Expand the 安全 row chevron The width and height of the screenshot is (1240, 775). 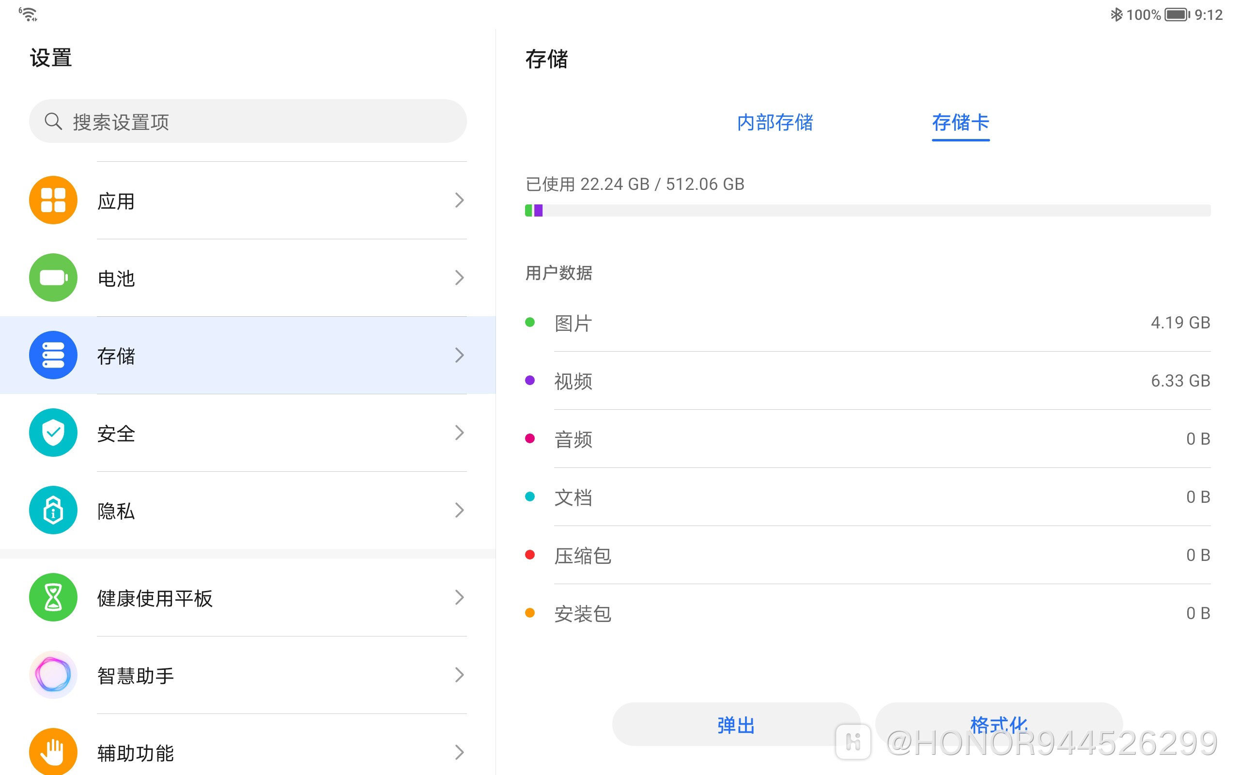[x=460, y=433]
